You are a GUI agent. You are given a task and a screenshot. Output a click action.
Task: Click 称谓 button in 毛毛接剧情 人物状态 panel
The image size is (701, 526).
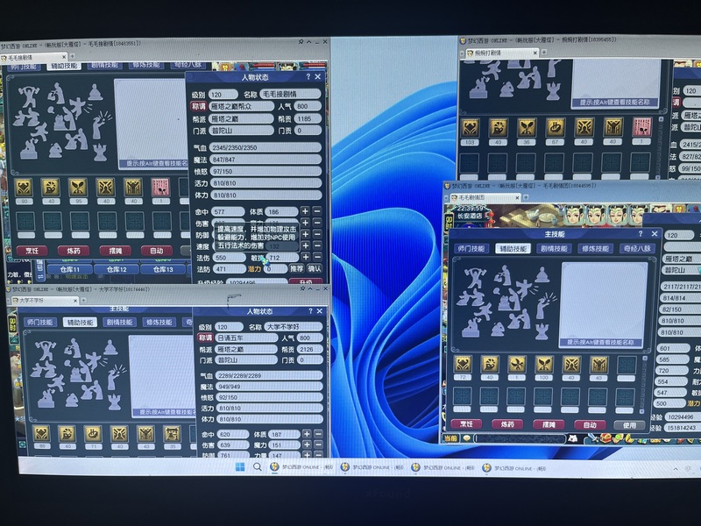coord(198,106)
